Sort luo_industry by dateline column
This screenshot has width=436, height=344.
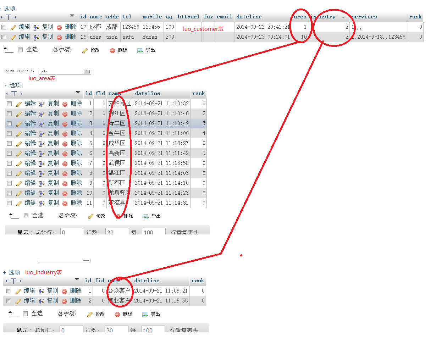(x=147, y=281)
